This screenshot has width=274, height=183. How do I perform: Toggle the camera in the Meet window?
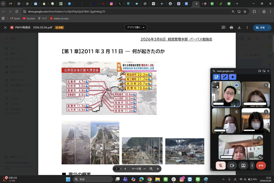(232, 165)
